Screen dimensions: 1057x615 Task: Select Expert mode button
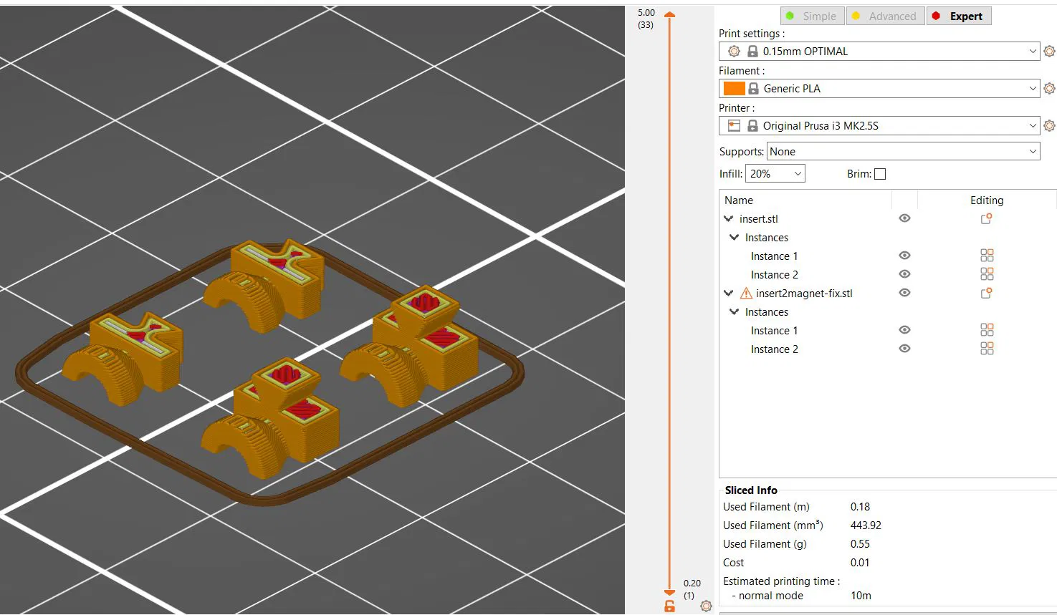pyautogui.click(x=959, y=16)
